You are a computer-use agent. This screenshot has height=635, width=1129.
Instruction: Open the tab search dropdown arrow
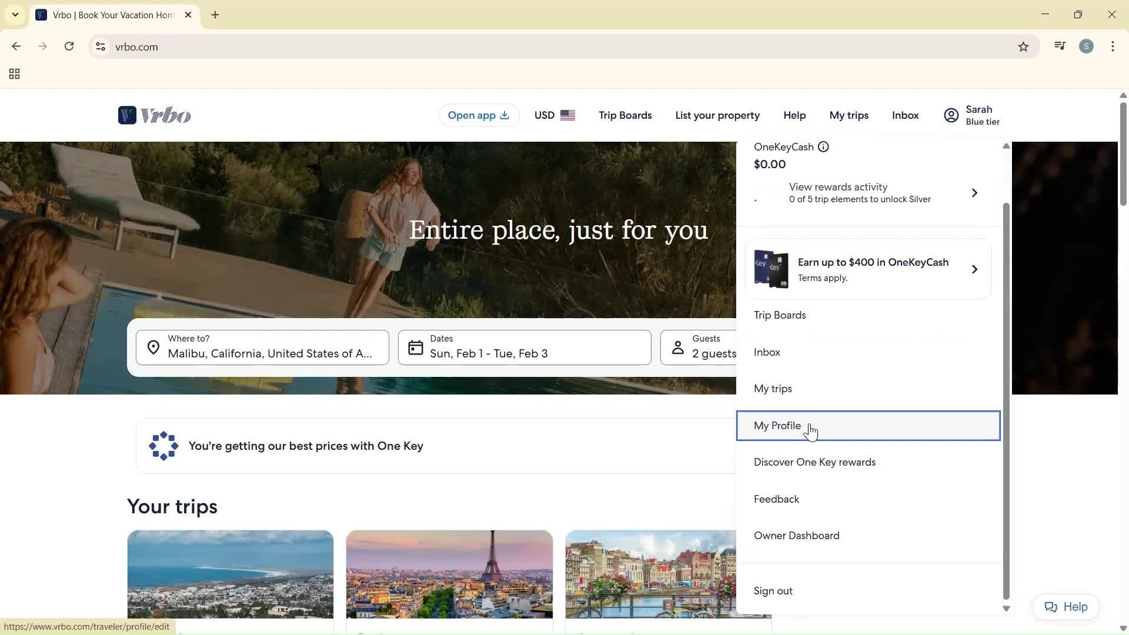15,15
